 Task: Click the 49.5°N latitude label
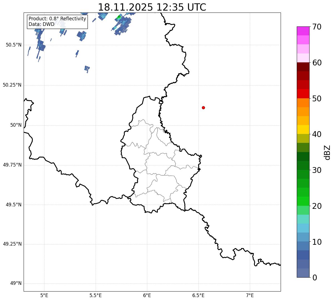click(x=13, y=205)
